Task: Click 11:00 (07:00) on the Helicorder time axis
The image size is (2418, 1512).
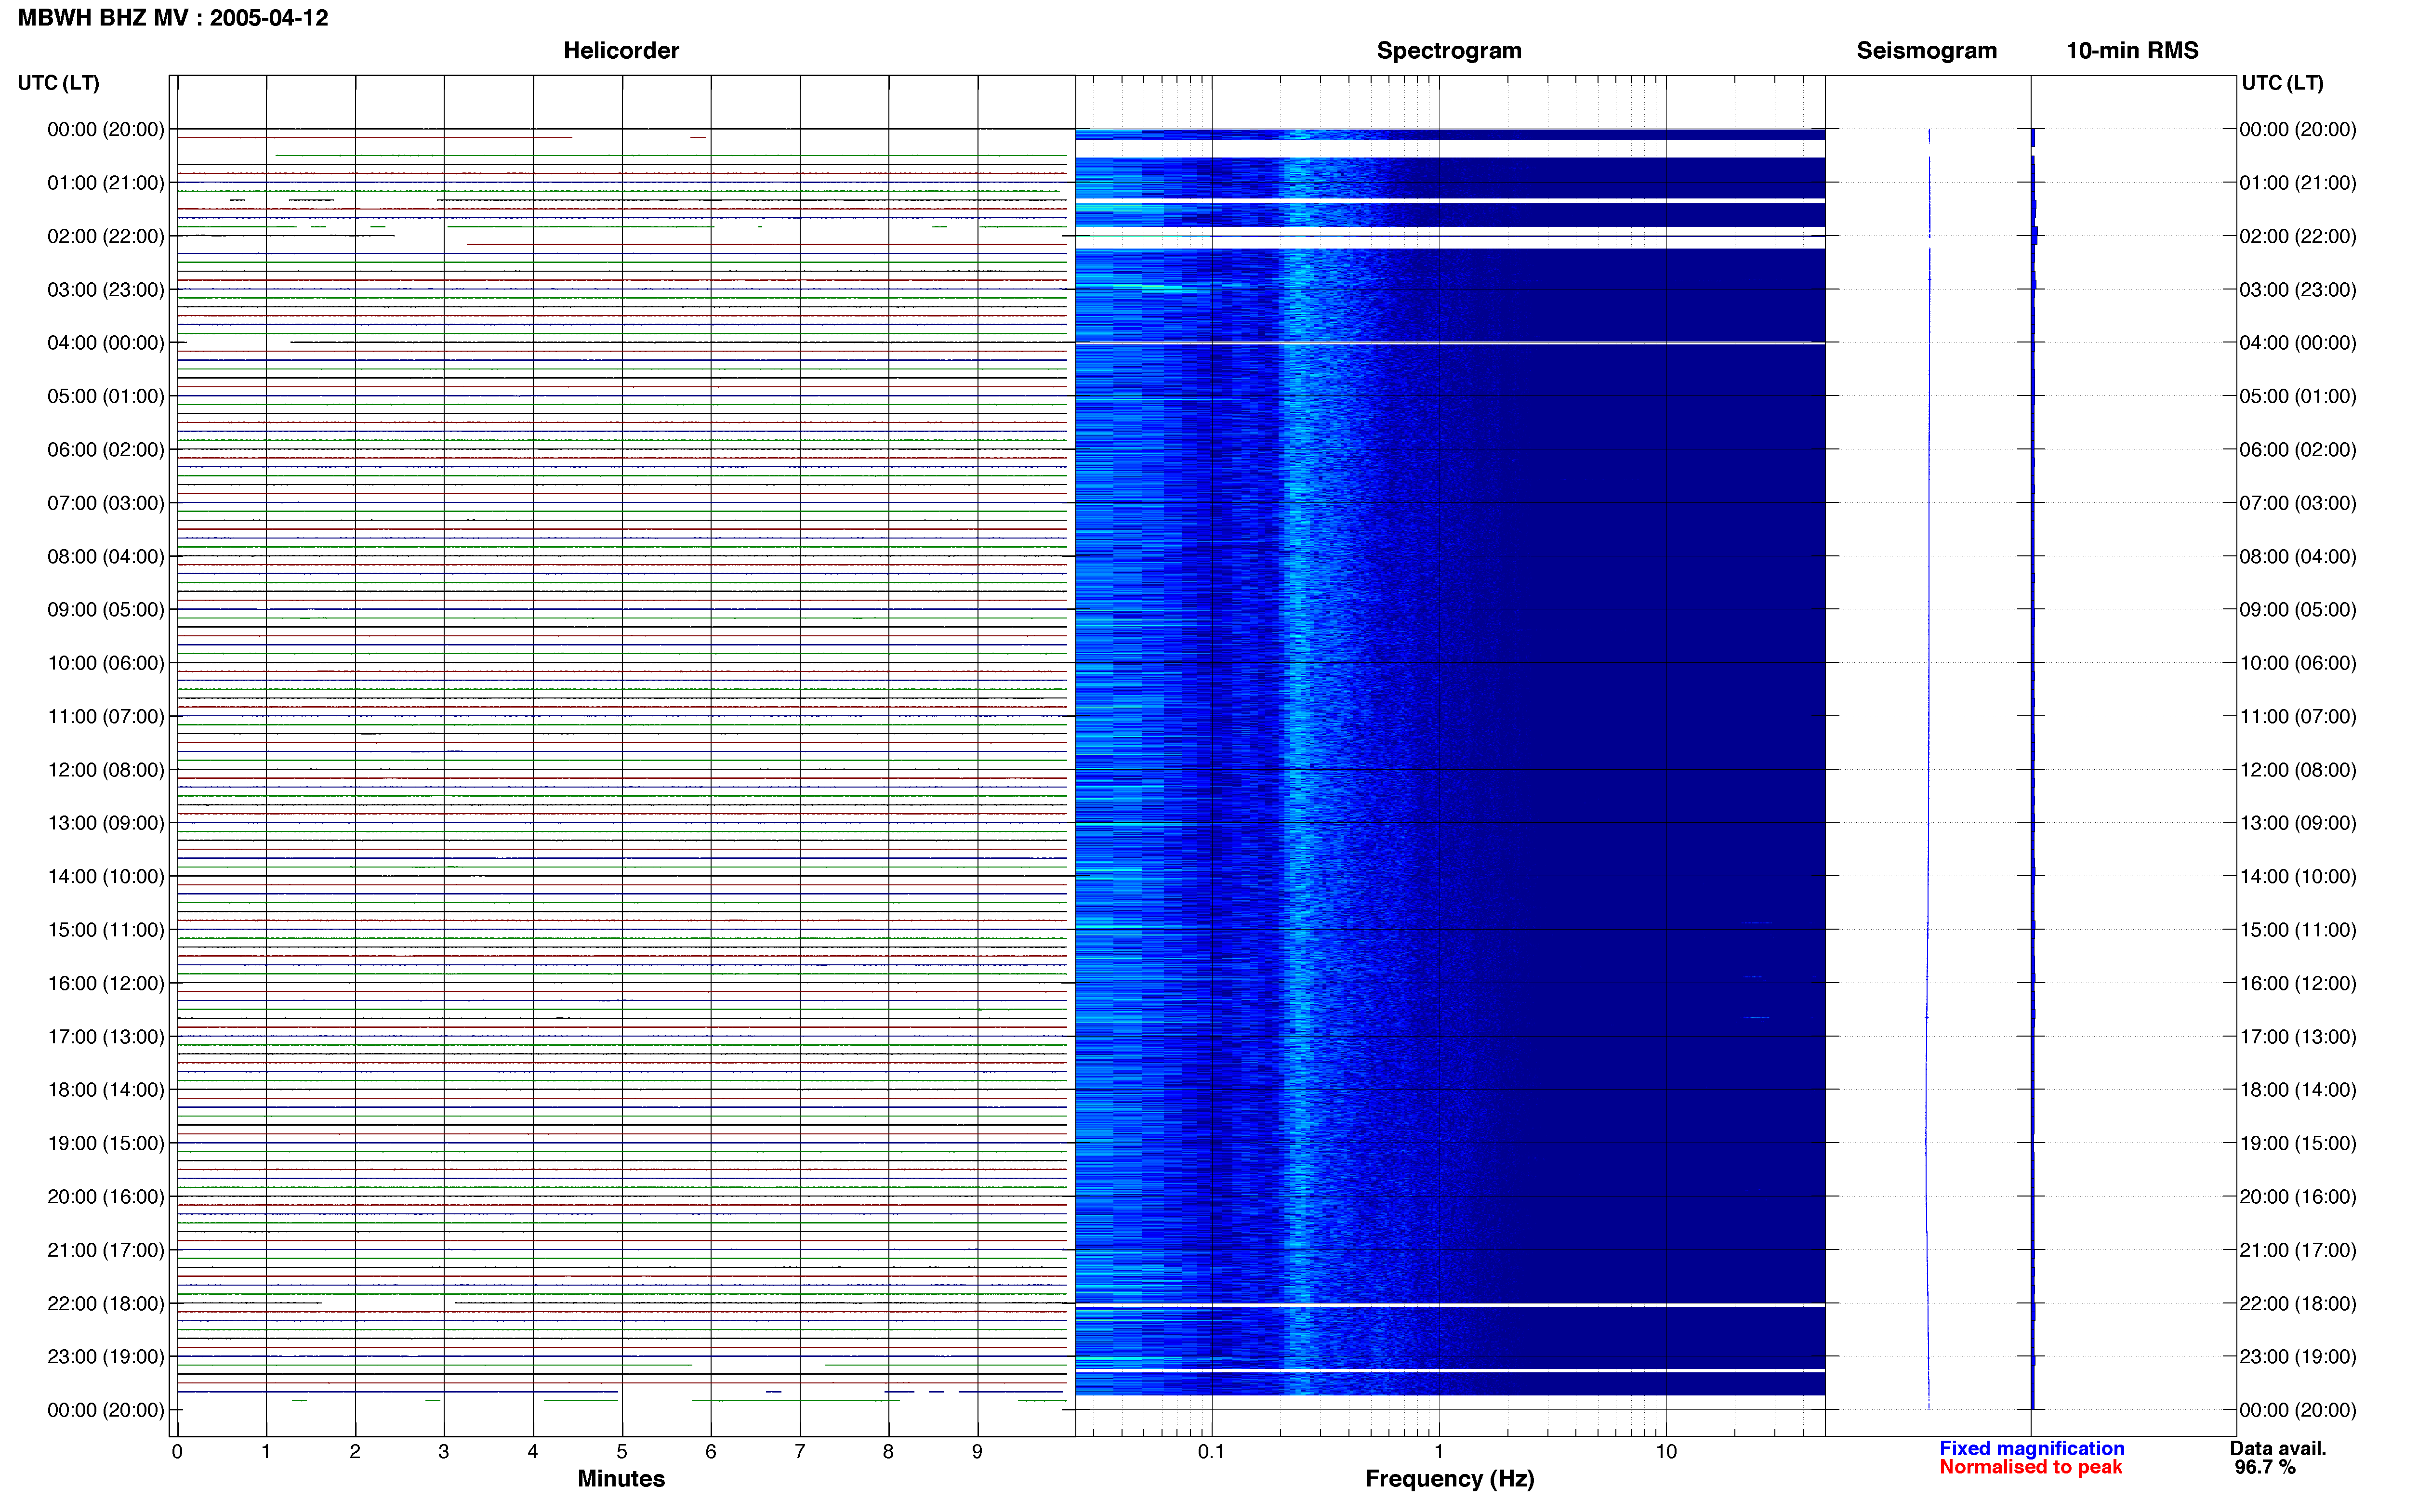Action: click(x=106, y=716)
